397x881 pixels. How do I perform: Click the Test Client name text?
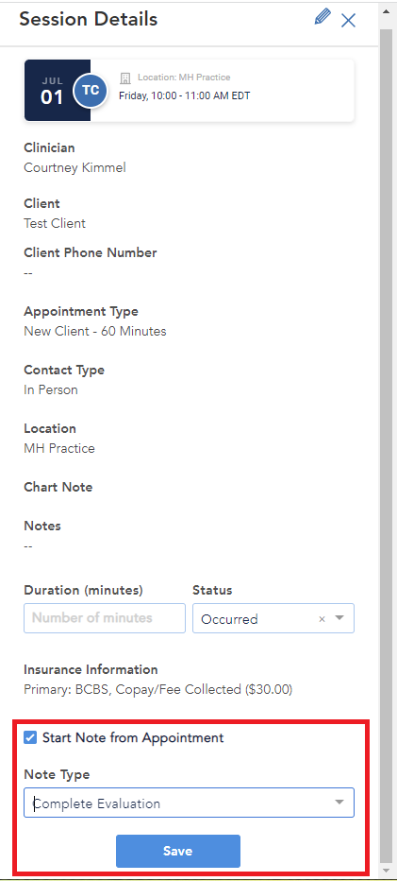(55, 223)
